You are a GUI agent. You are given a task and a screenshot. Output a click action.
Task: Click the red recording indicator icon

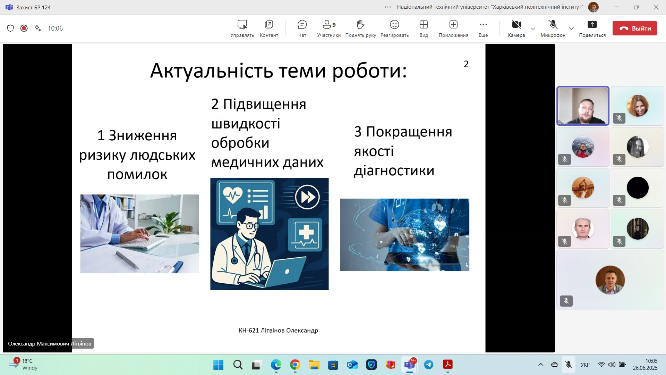point(24,28)
